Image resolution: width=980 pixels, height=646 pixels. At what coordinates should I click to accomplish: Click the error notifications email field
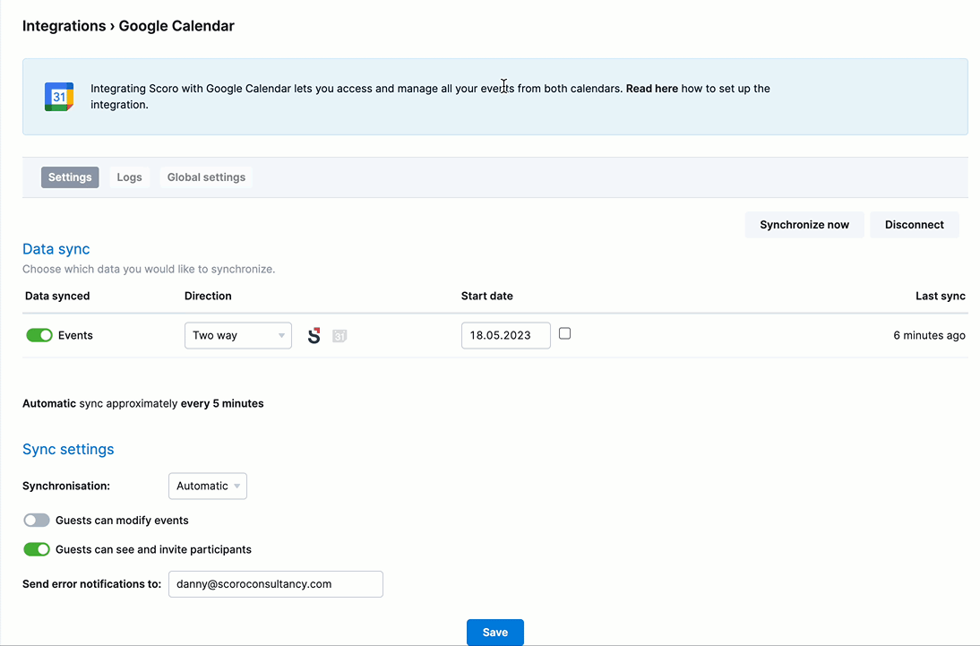point(276,584)
